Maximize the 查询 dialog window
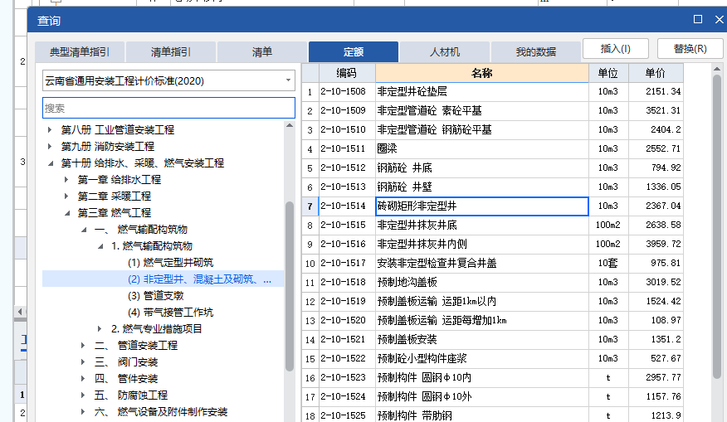The image size is (727, 422). (x=697, y=19)
